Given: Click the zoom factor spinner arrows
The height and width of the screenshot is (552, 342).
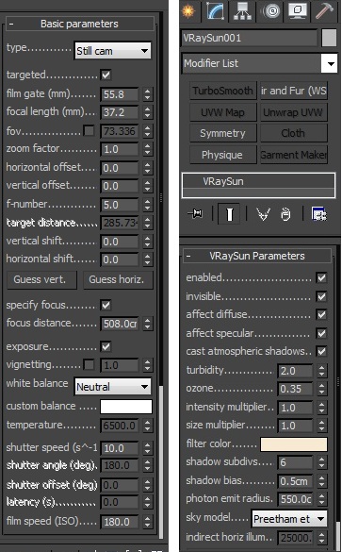Looking at the screenshot, I should coord(148,149).
